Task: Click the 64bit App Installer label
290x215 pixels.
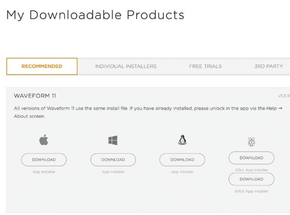Action: (x=251, y=191)
